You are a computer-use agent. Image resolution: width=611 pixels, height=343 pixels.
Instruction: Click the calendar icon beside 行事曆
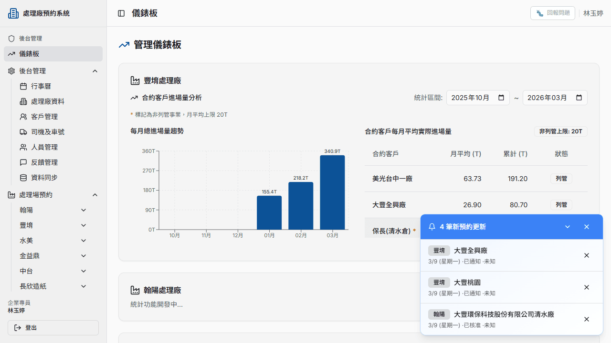coord(23,86)
